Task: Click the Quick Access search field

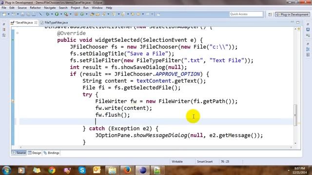Action: pos(246,14)
